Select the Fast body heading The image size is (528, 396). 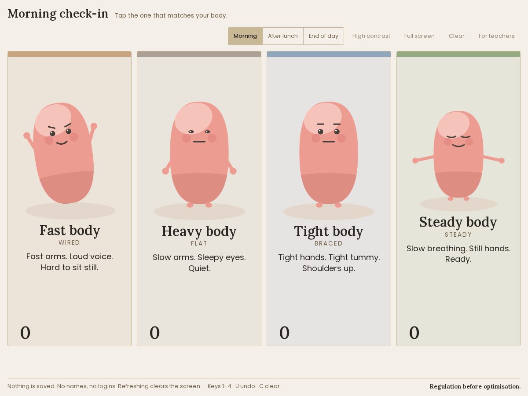point(70,230)
